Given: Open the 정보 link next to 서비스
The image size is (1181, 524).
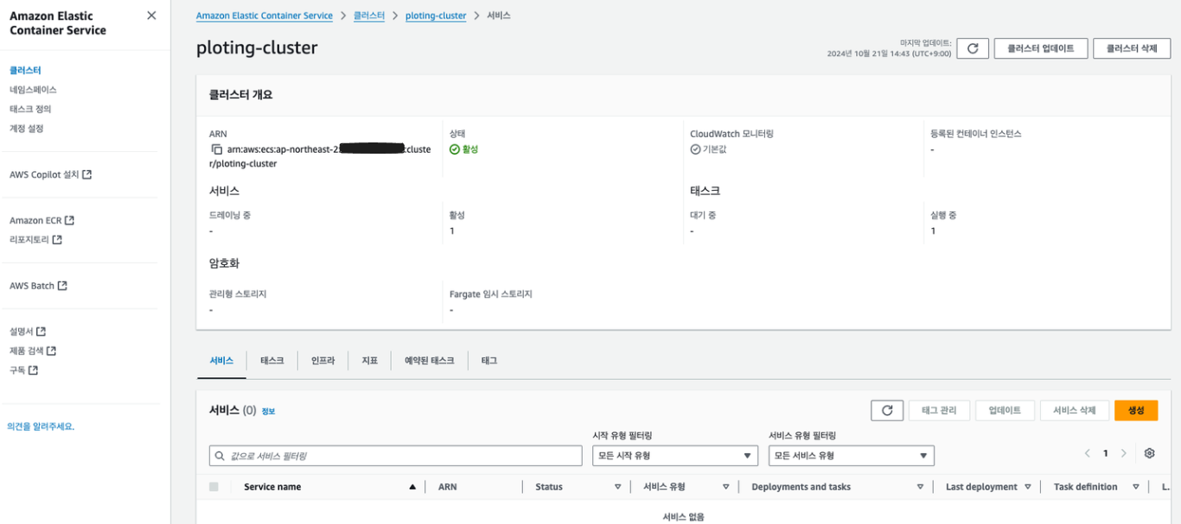Looking at the screenshot, I should tap(268, 412).
